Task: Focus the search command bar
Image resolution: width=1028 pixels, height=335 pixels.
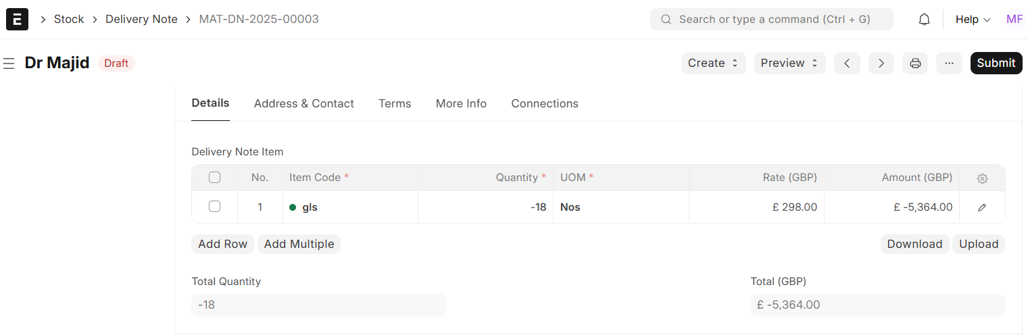Action: coord(772,20)
